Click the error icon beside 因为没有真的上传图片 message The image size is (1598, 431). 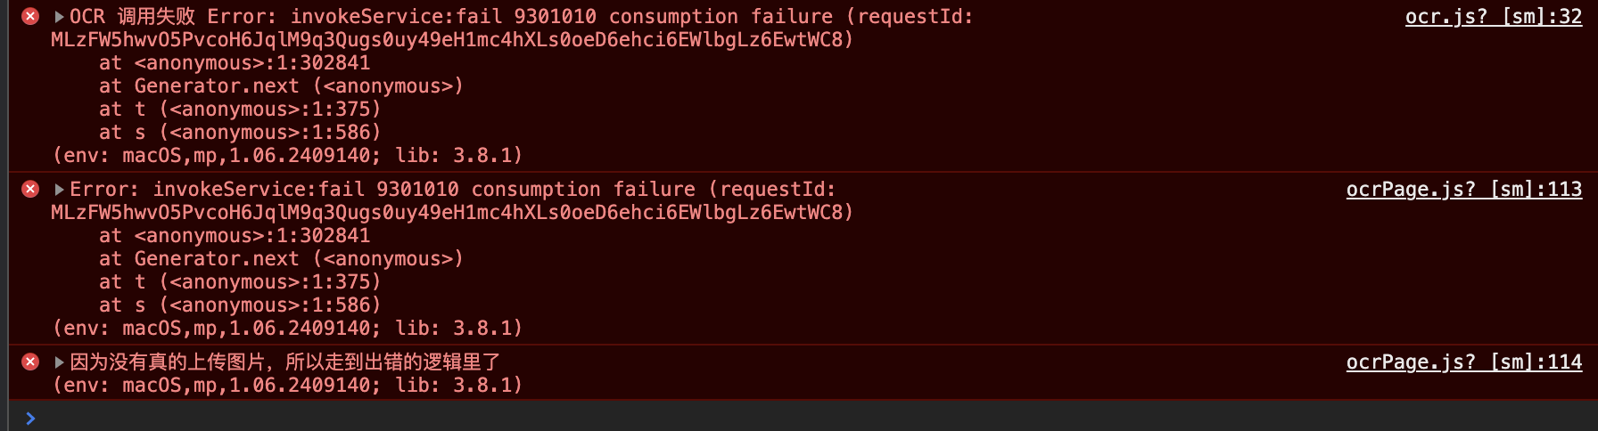click(30, 362)
